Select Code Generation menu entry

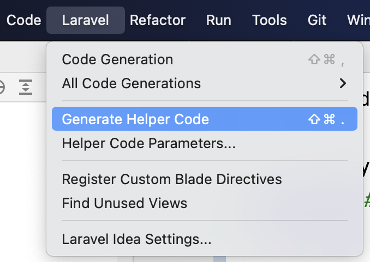tap(204, 59)
